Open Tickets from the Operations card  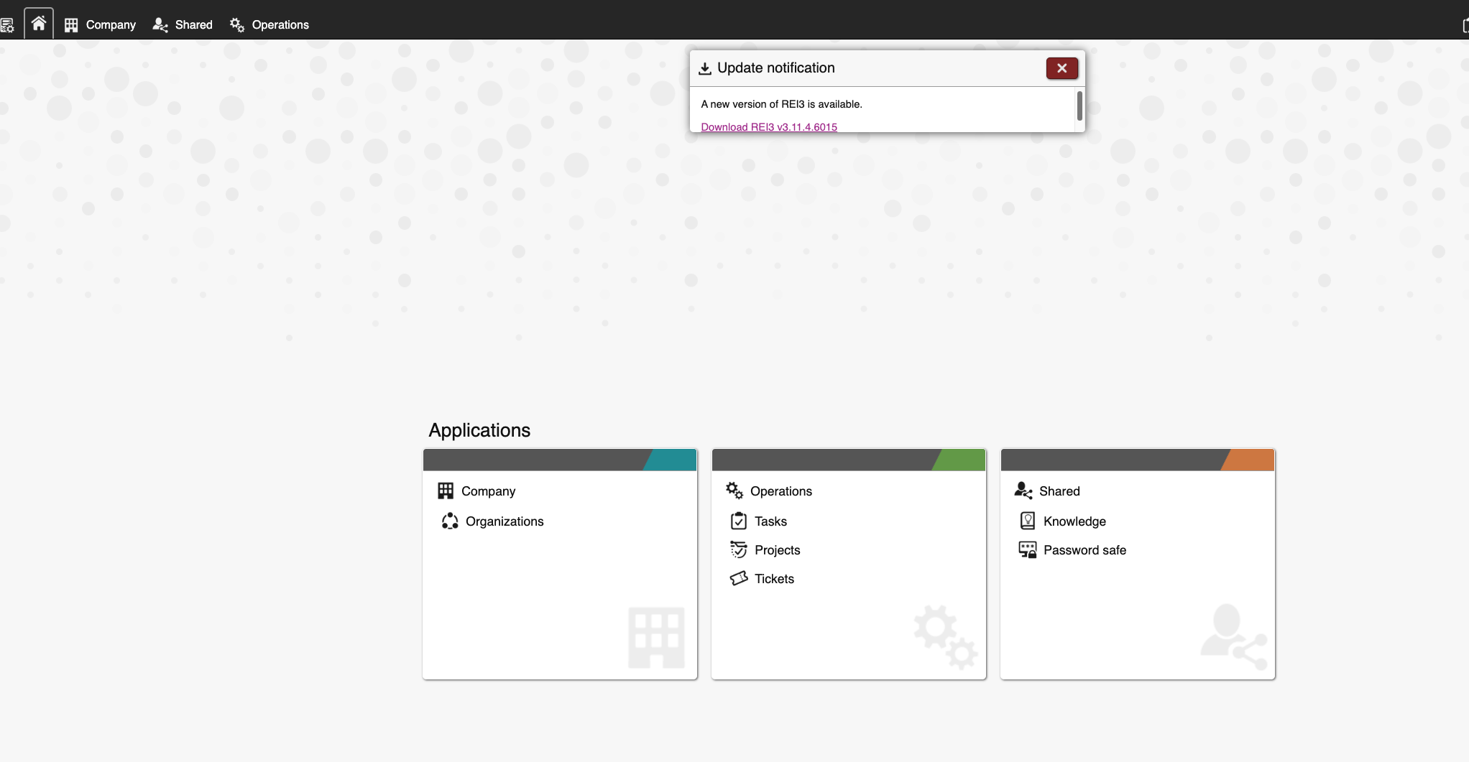tap(774, 579)
